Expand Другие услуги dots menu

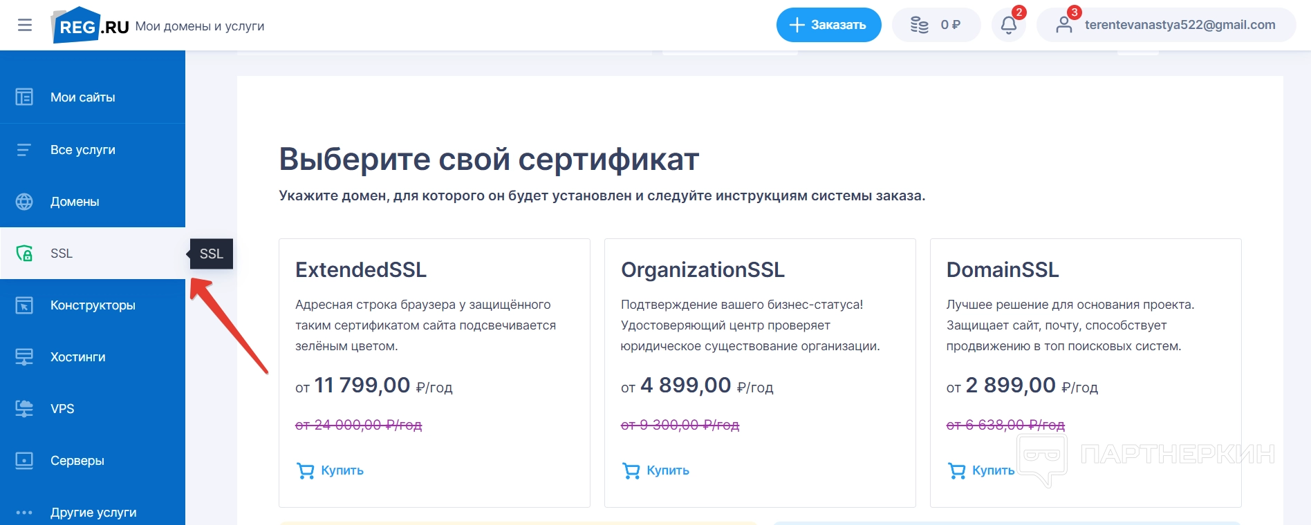coord(24,513)
